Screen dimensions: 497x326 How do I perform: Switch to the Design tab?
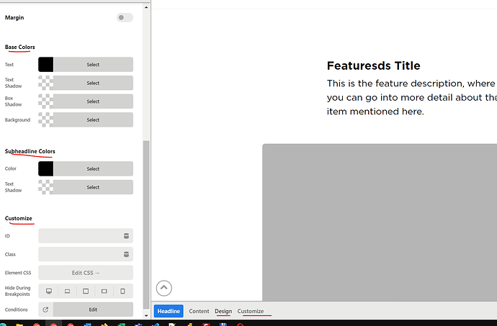[x=223, y=311]
